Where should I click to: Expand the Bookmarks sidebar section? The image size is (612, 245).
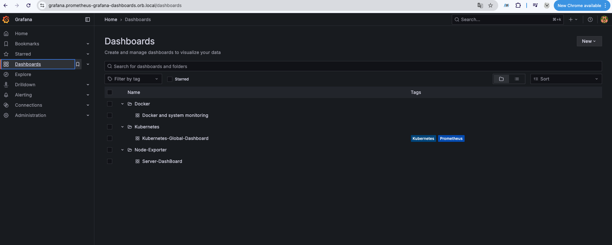[x=88, y=44]
